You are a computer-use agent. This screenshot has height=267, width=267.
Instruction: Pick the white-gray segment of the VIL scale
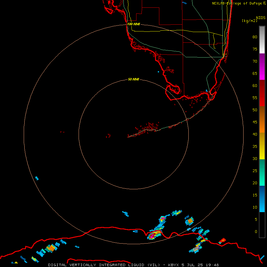[262, 40]
